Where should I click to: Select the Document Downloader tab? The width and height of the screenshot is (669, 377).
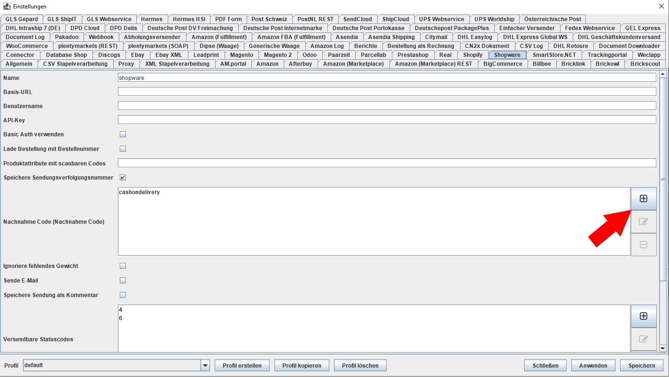pyautogui.click(x=629, y=46)
